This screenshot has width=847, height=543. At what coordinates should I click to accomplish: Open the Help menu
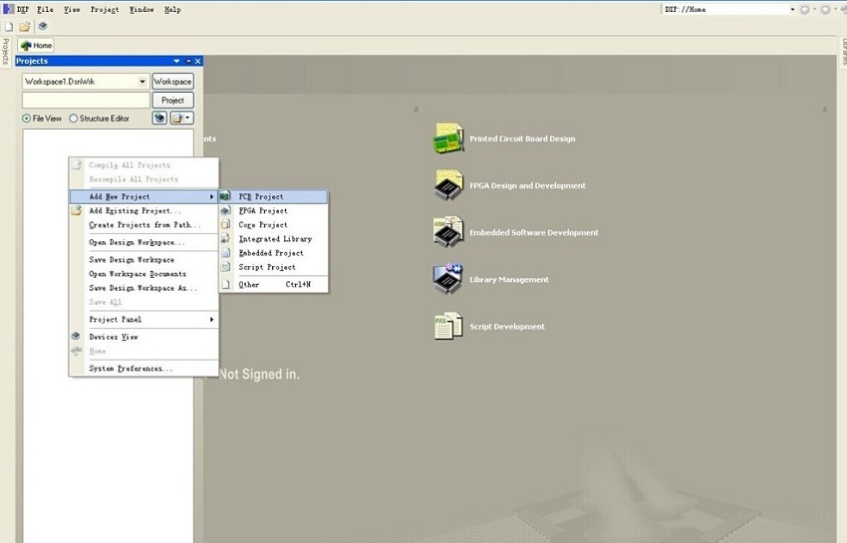pos(172,9)
